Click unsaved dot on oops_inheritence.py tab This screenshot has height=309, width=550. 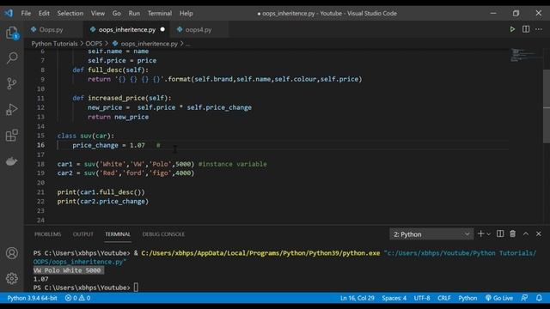(162, 29)
